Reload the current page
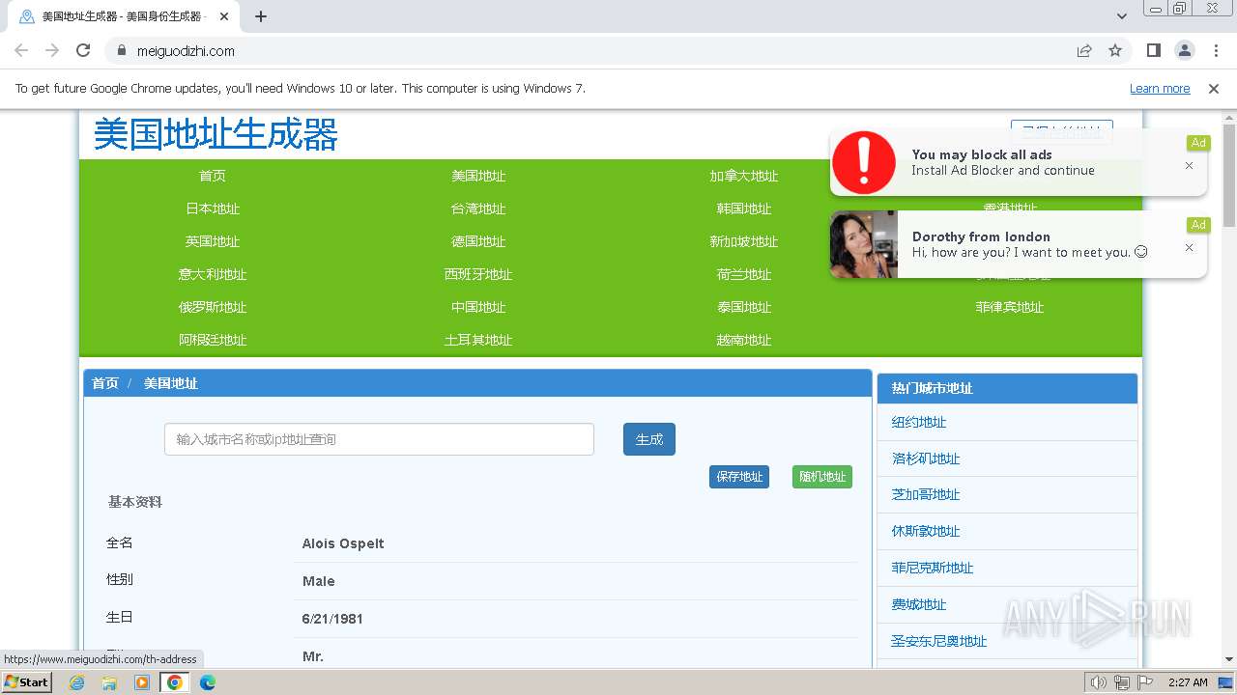Screen dimensions: 1237x695 (x=83, y=50)
